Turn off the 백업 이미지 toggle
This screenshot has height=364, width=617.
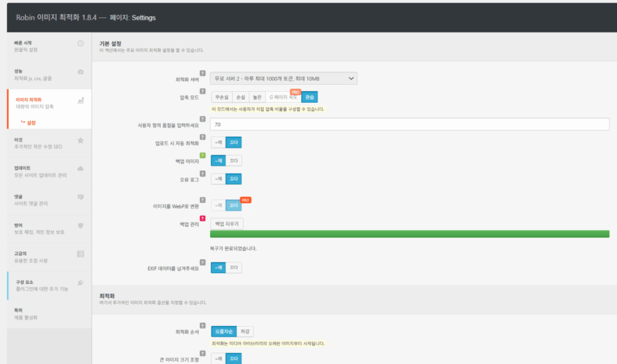234,161
